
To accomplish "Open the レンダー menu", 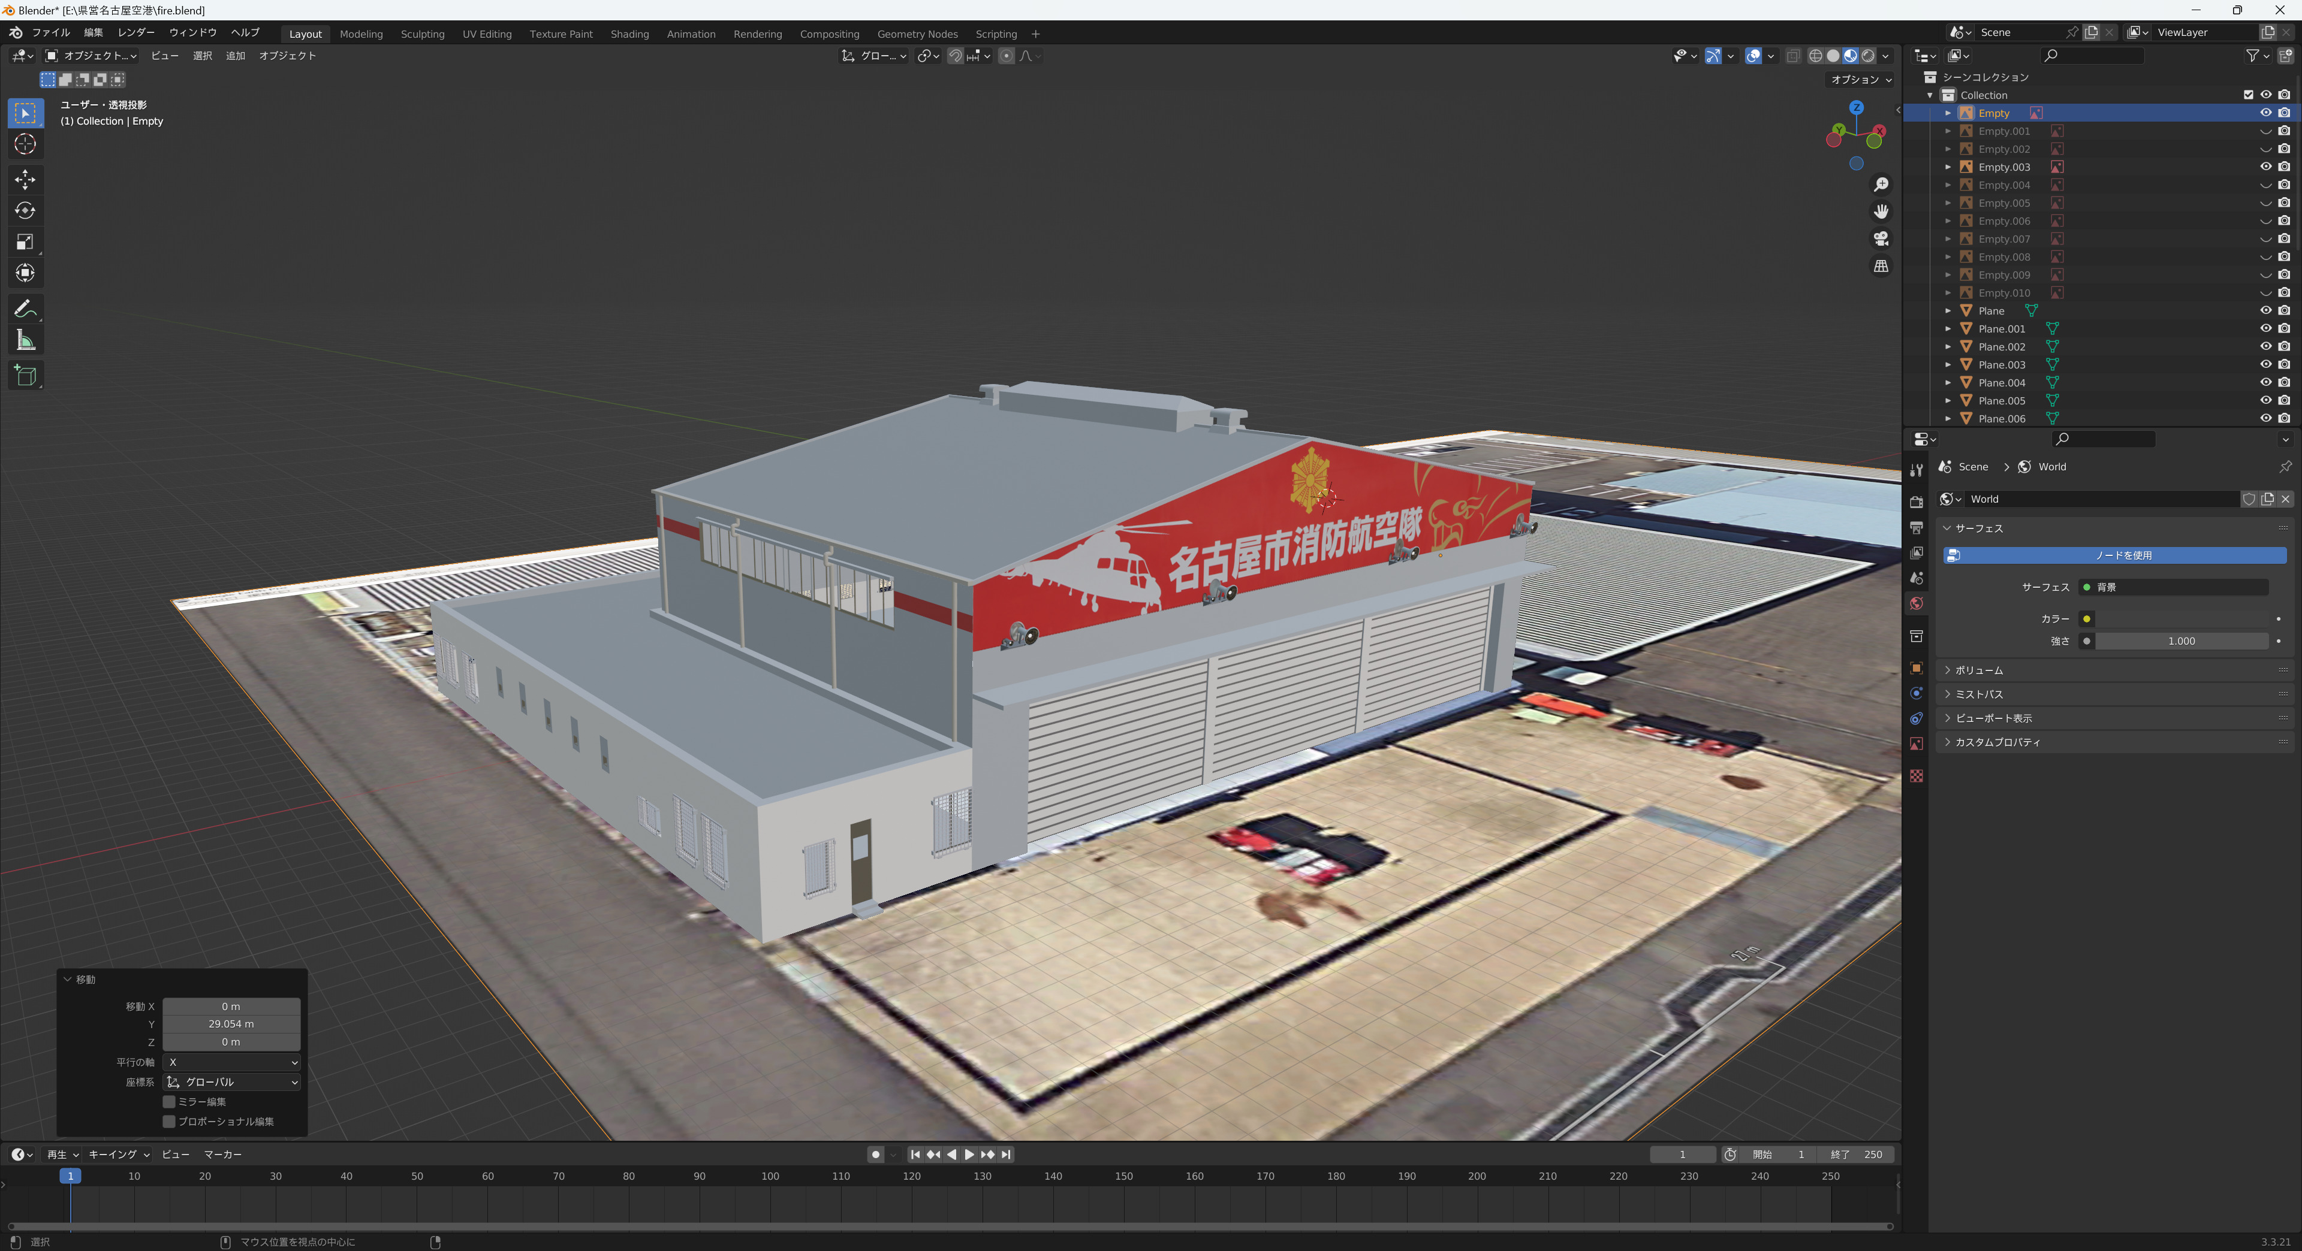I will pyautogui.click(x=136, y=32).
